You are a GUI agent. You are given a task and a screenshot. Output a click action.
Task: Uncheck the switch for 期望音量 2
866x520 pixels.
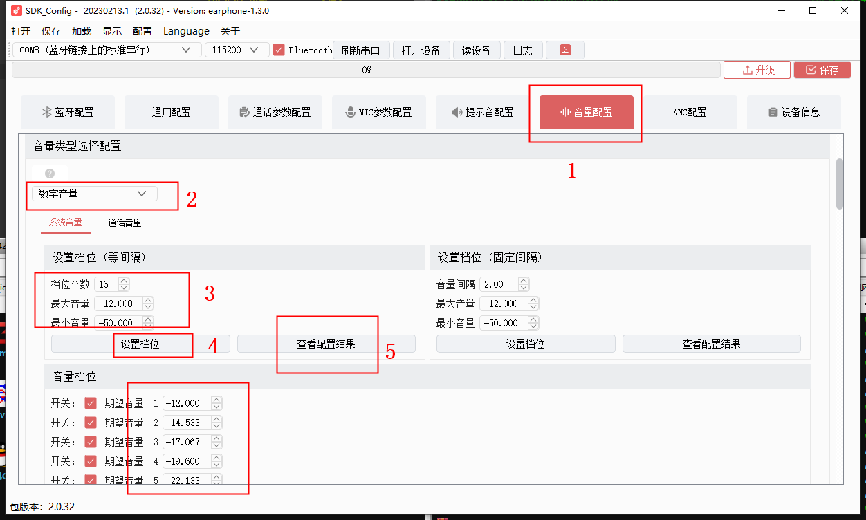[x=90, y=423]
